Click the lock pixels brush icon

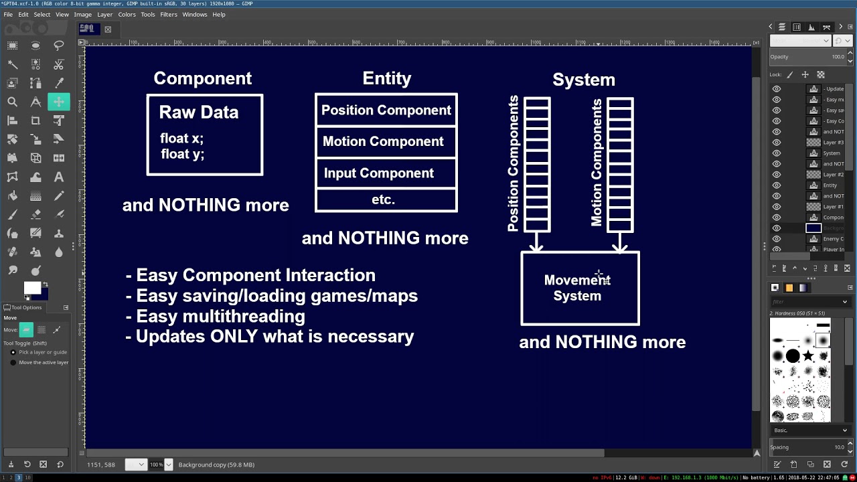(x=790, y=74)
